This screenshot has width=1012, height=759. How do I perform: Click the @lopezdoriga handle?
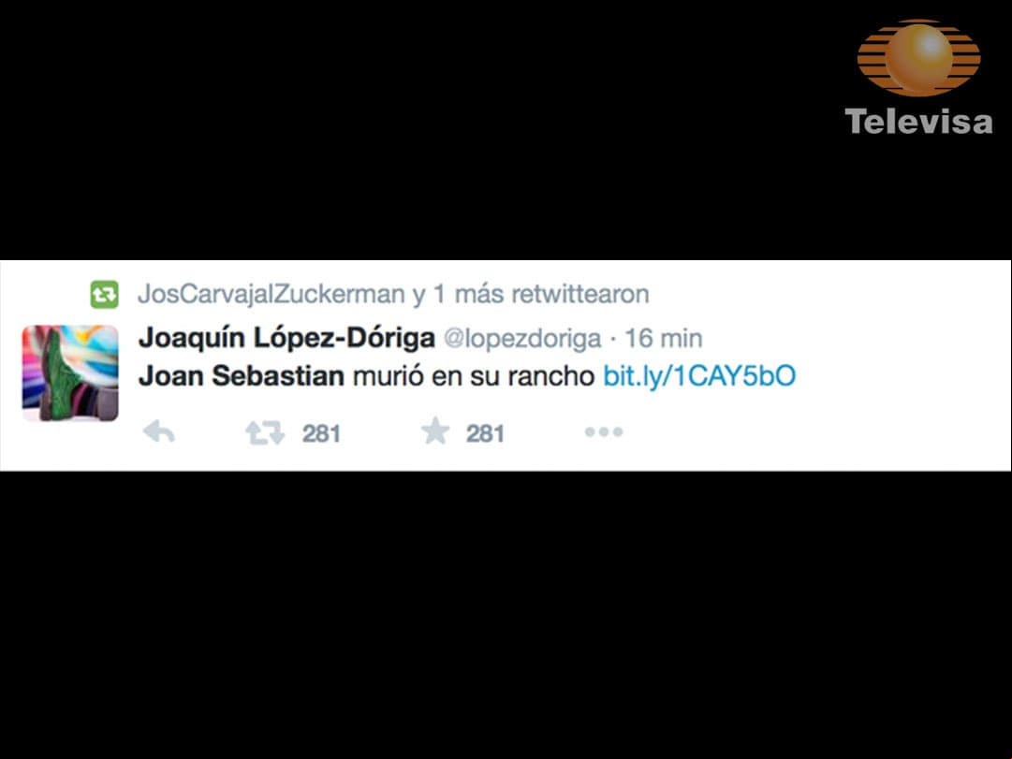pos(522,339)
